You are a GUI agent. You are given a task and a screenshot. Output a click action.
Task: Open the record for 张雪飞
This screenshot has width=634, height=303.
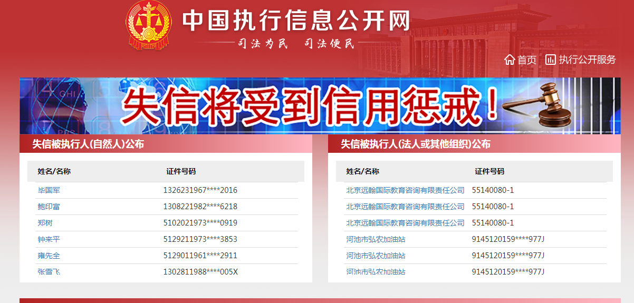point(49,272)
